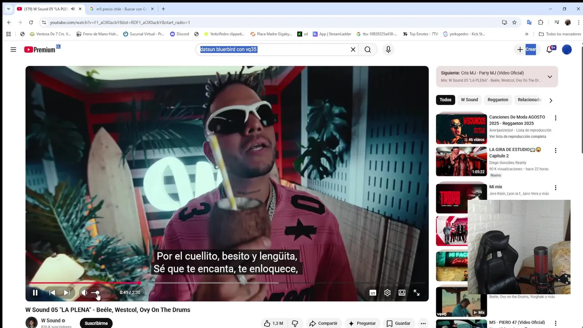Image resolution: width=583 pixels, height=328 pixels.
Task: Open the Crear menu
Action: click(527, 50)
